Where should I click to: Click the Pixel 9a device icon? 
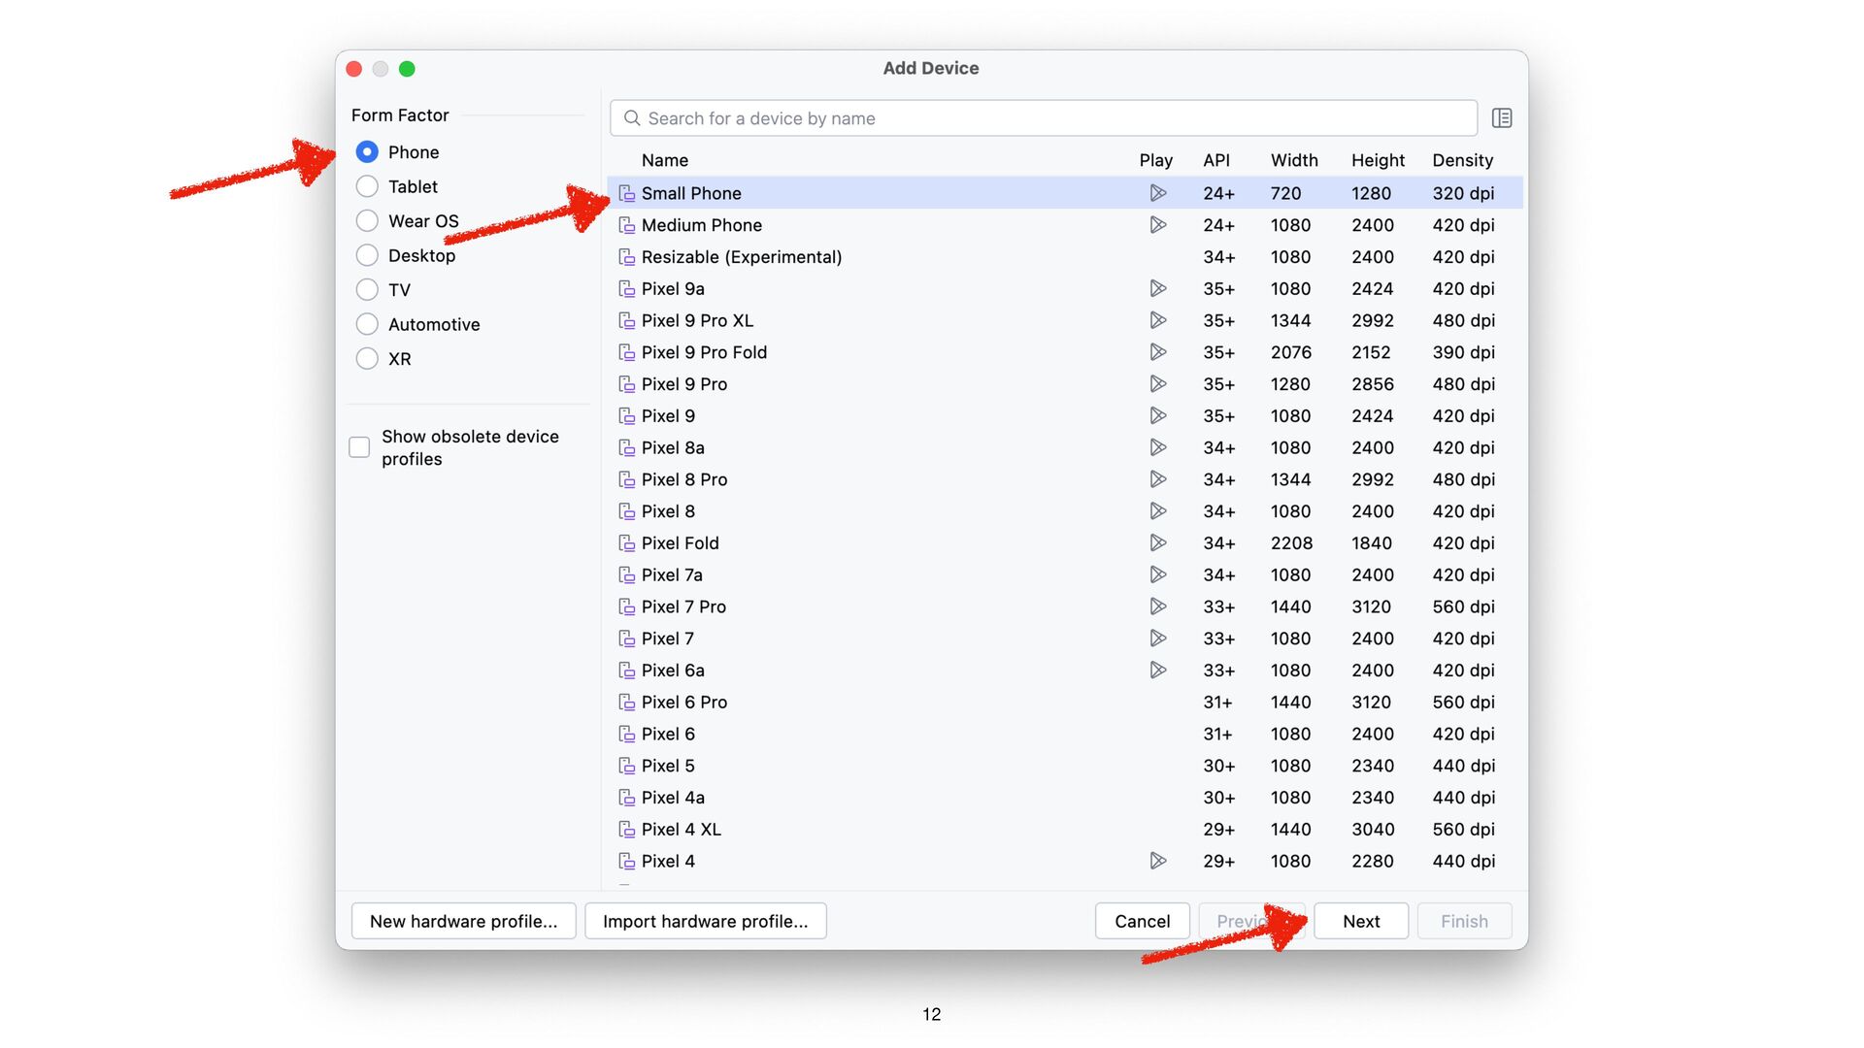click(627, 289)
